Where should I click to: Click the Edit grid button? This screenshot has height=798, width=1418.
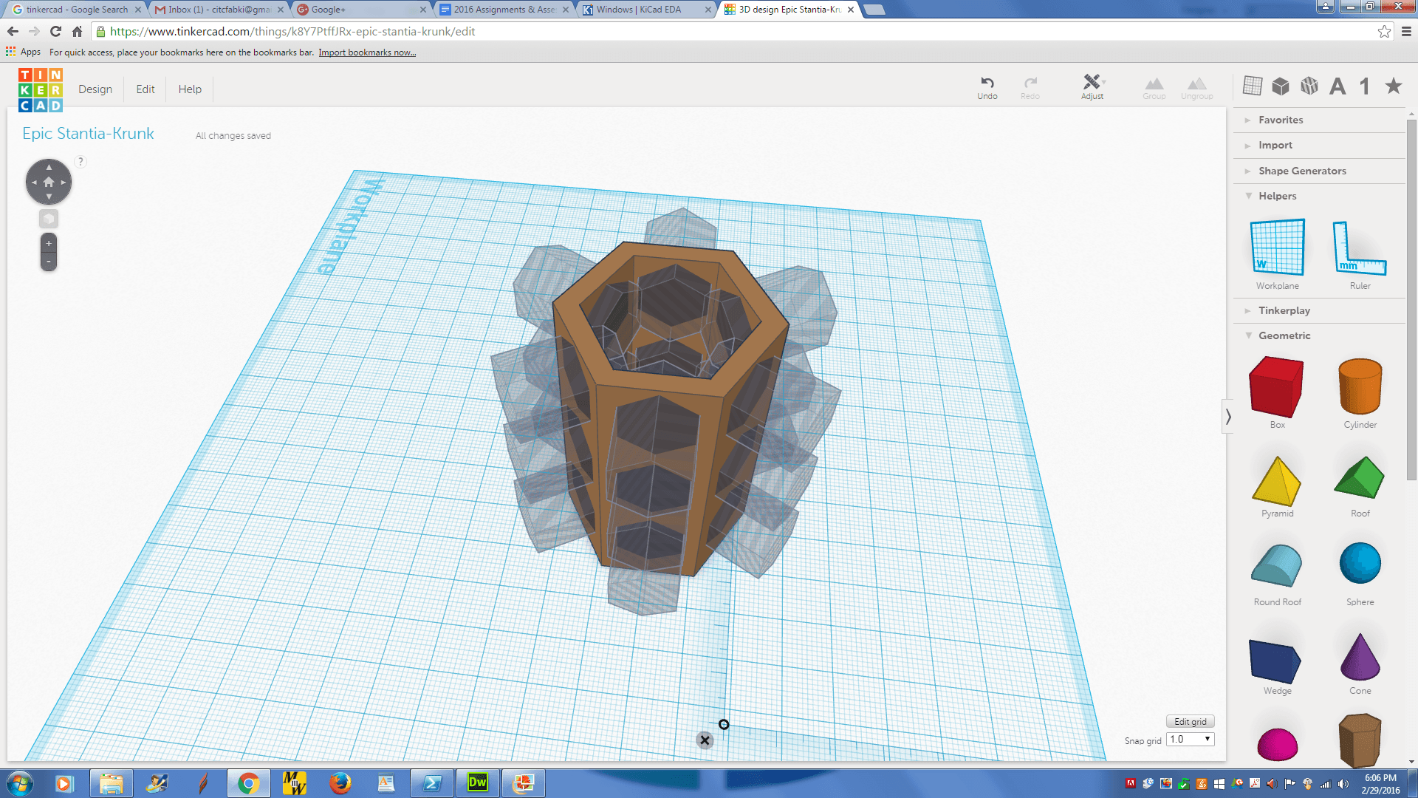coord(1190,722)
